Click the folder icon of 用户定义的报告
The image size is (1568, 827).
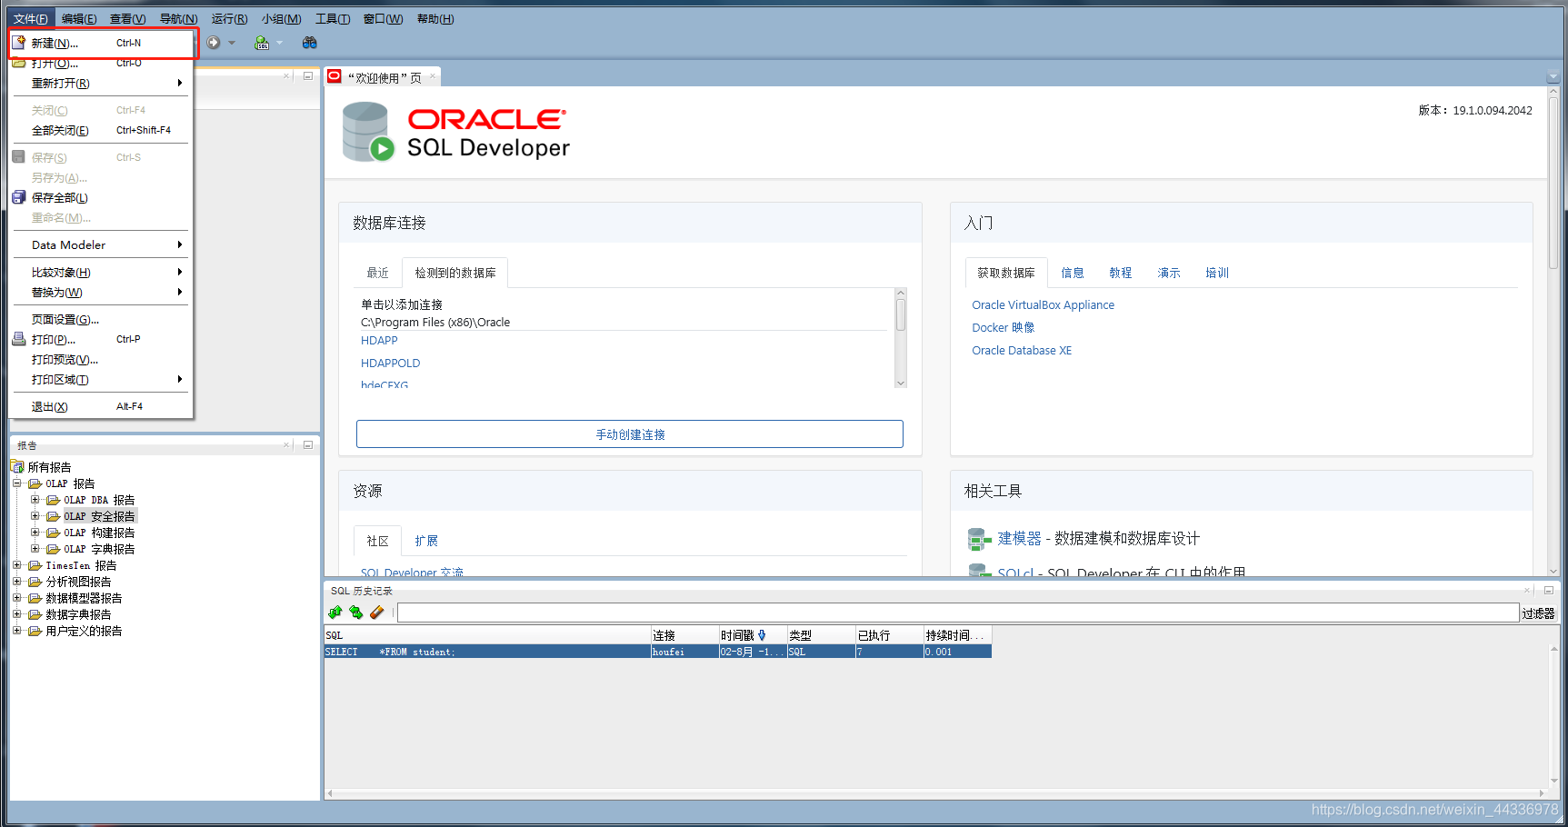click(x=35, y=631)
